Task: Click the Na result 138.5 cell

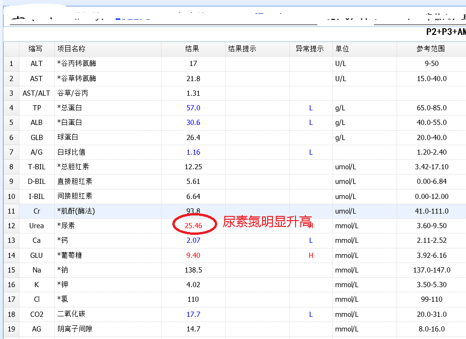Action: click(x=193, y=270)
